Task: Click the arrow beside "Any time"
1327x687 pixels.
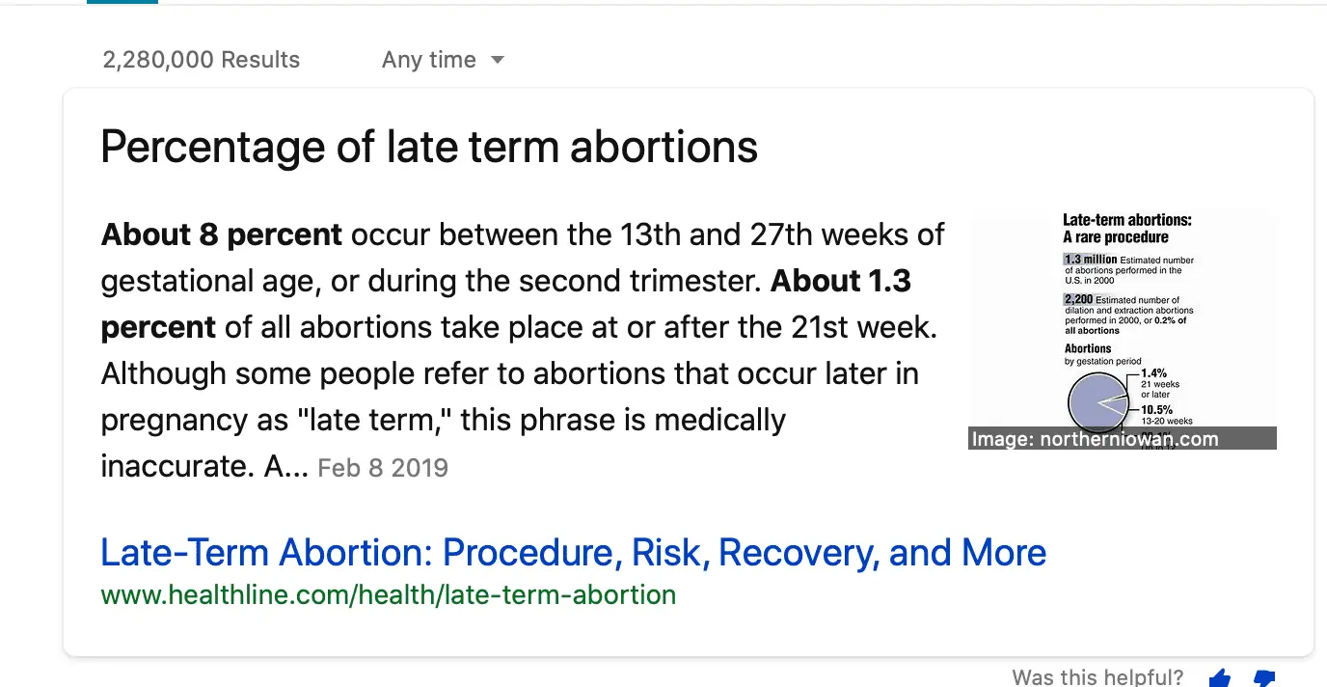Action: pos(498,60)
